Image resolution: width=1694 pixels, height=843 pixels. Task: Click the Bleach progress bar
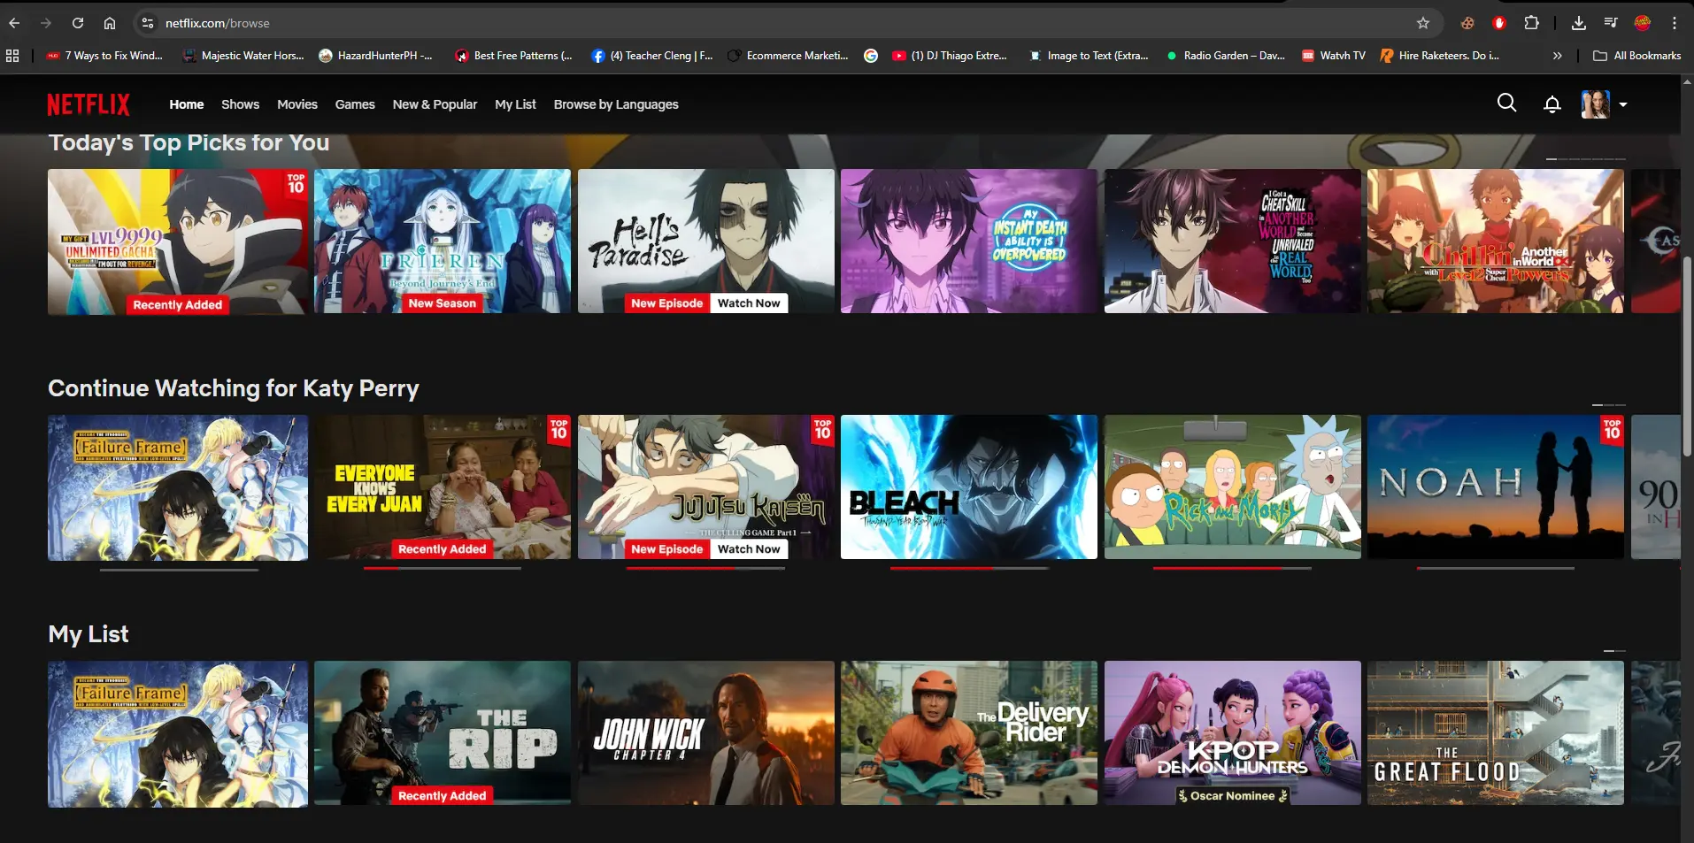(x=969, y=568)
